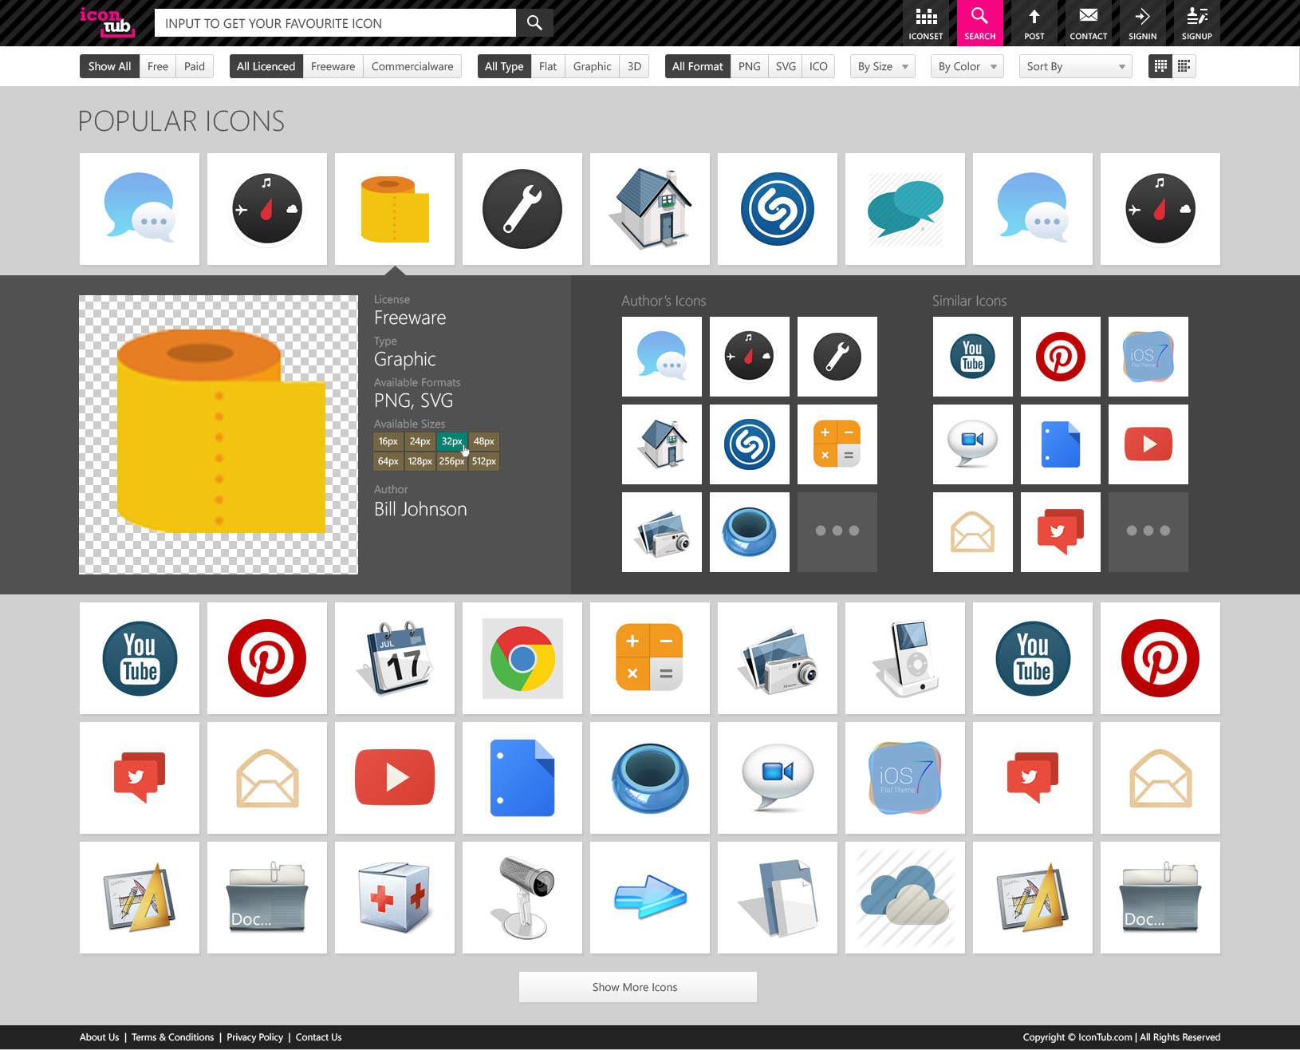Toggle the Free filter
The height and width of the screenshot is (1050, 1300).
click(x=158, y=66)
